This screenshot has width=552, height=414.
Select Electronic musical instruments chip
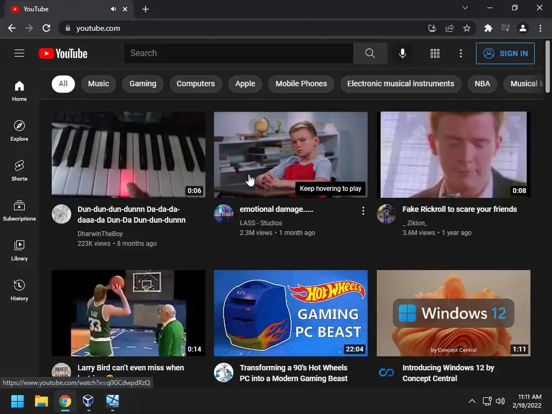[x=401, y=84]
